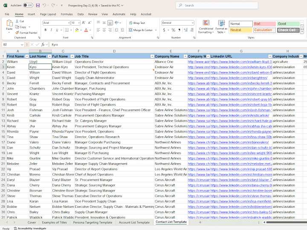Click Increase Decimal icon
This screenshot has width=307, height=230.
coord(186,30)
